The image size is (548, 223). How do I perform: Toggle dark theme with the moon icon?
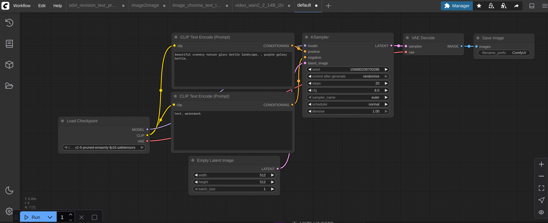[9, 190]
